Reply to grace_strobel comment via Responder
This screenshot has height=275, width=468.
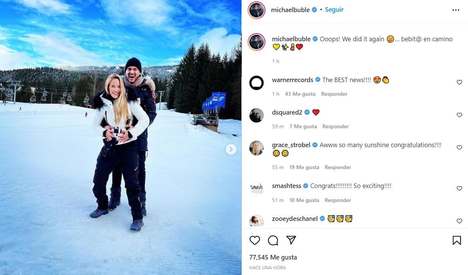[338, 167]
